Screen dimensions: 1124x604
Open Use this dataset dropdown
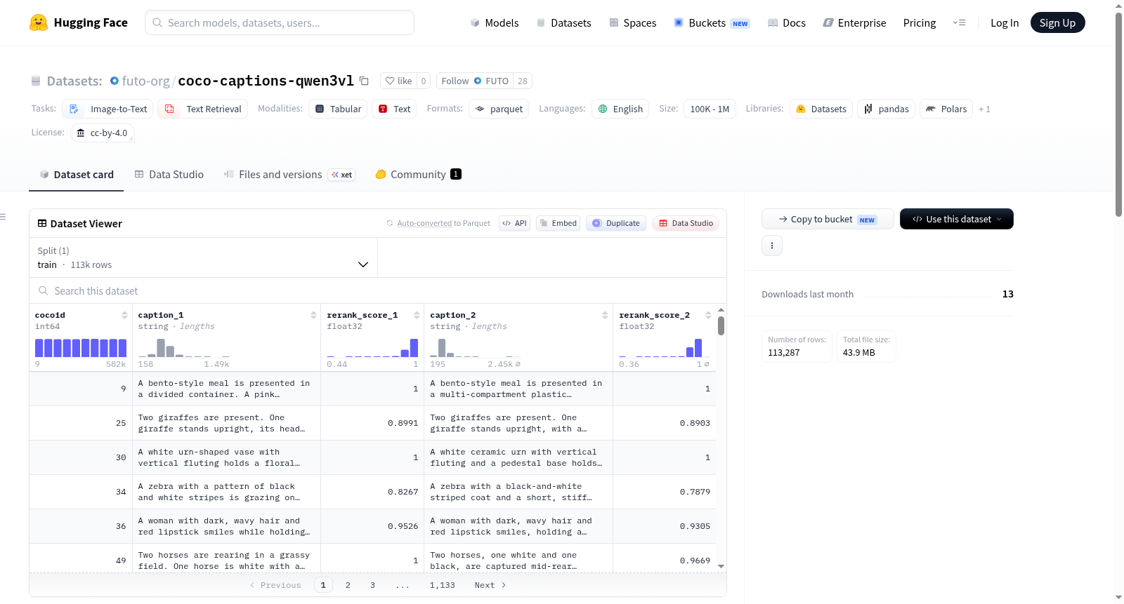[x=957, y=219]
